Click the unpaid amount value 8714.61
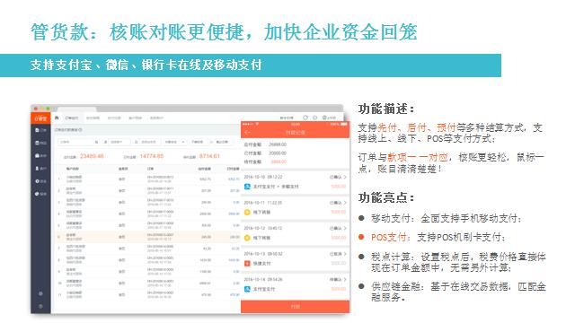Viewport: 575px width, 323px height. coord(209,156)
